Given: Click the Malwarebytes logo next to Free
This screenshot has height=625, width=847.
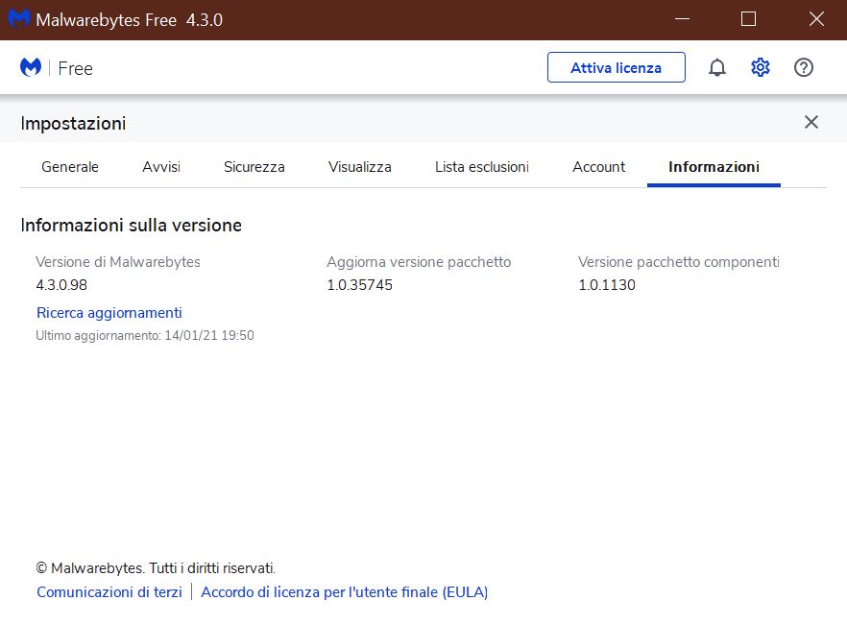Looking at the screenshot, I should pos(31,67).
